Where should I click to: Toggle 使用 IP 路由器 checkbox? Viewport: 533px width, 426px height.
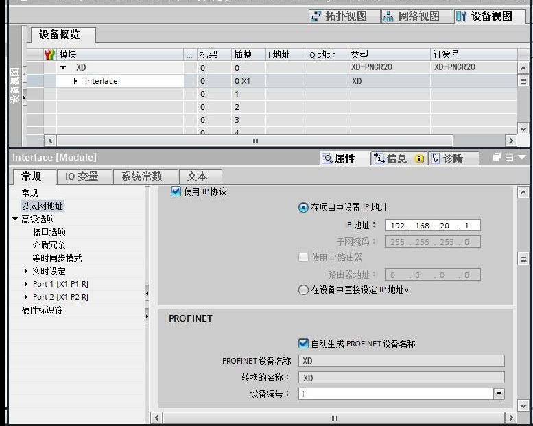[x=303, y=257]
